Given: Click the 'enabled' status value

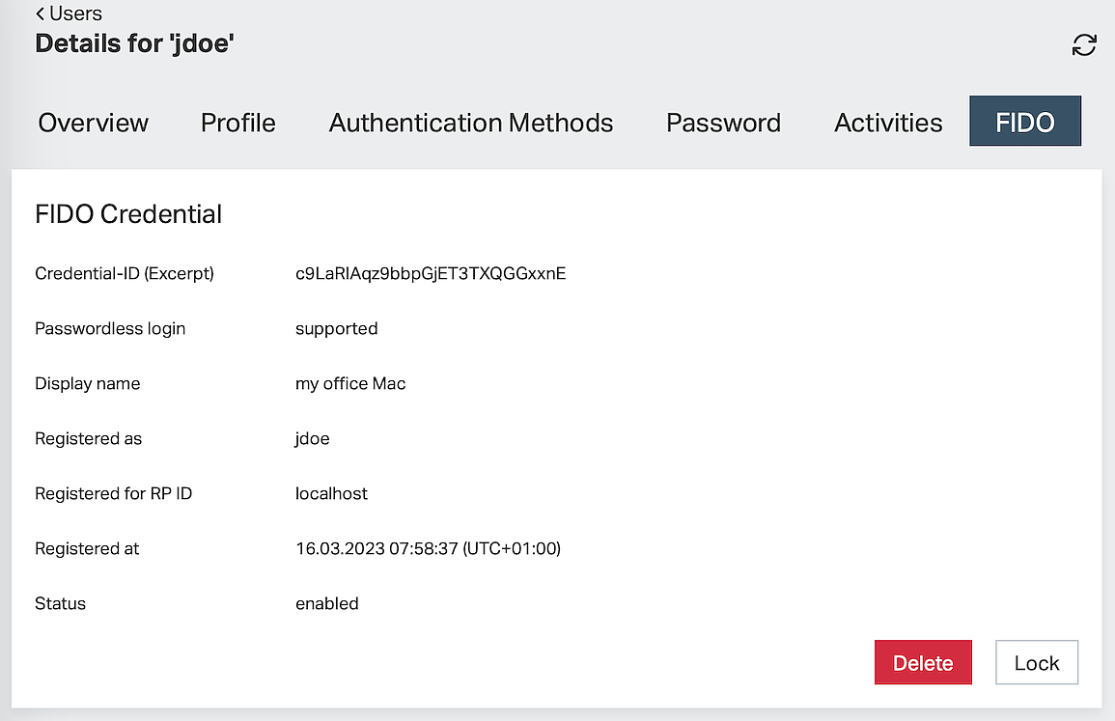Looking at the screenshot, I should pos(326,603).
